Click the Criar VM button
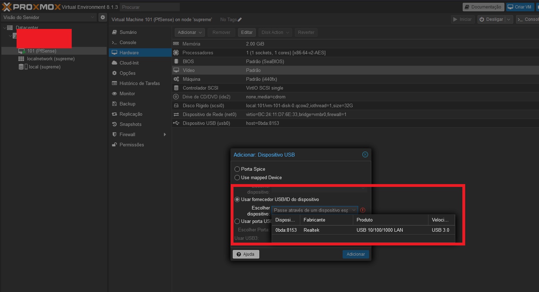 pyautogui.click(x=520, y=7)
